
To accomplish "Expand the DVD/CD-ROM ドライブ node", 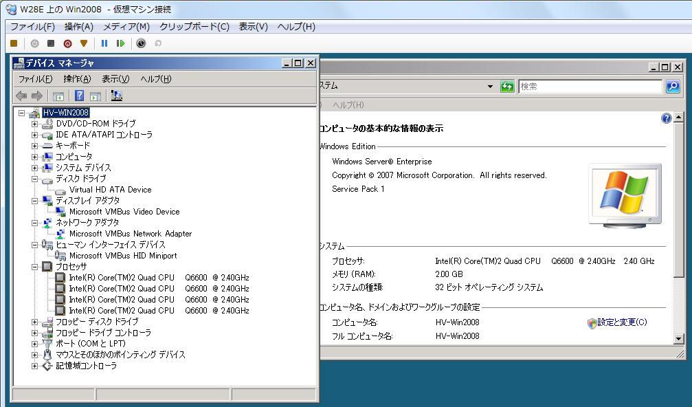I will pos(35,124).
